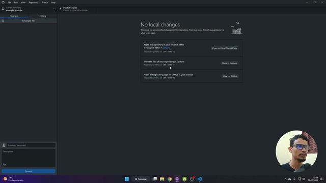The height and width of the screenshot is (183, 326).
Task: Open the File menu
Action: point(9,3)
